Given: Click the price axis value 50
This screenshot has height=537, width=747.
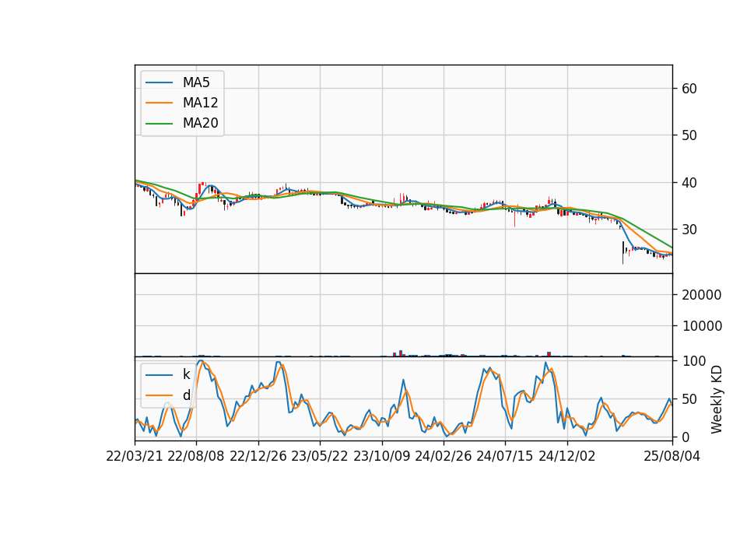Looking at the screenshot, I should pyautogui.click(x=689, y=135).
